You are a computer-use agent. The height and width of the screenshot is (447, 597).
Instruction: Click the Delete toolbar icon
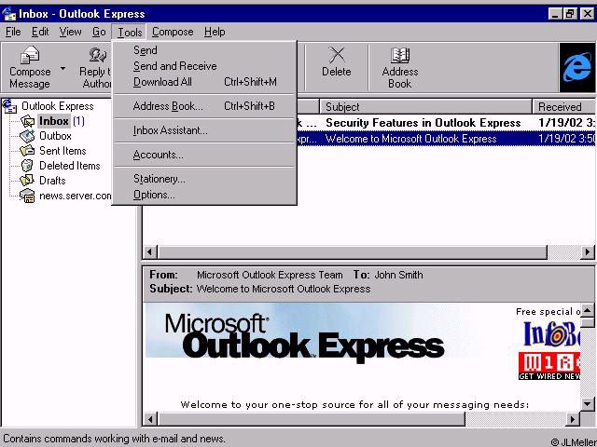[337, 55]
